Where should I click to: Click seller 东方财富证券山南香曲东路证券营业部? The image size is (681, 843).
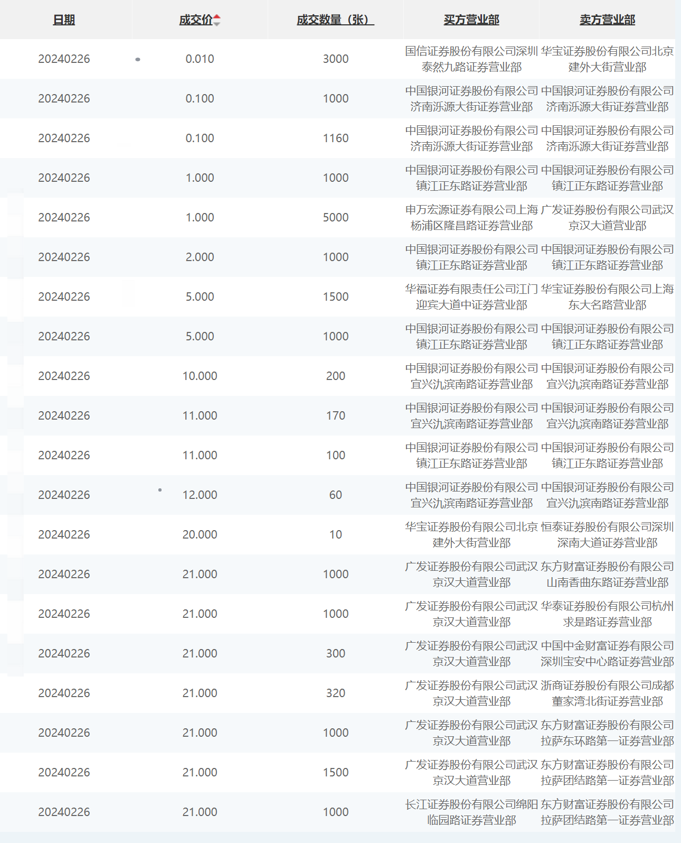[x=607, y=575]
